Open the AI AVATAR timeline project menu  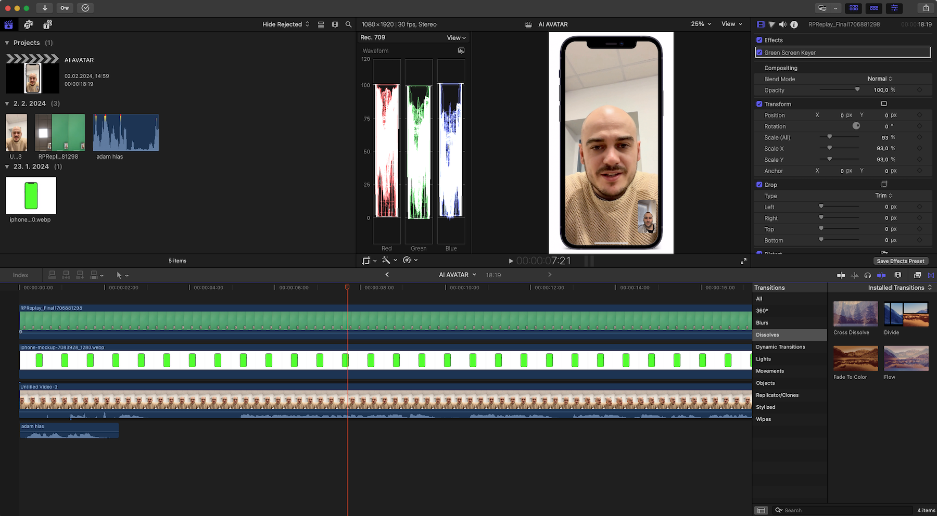pos(458,275)
